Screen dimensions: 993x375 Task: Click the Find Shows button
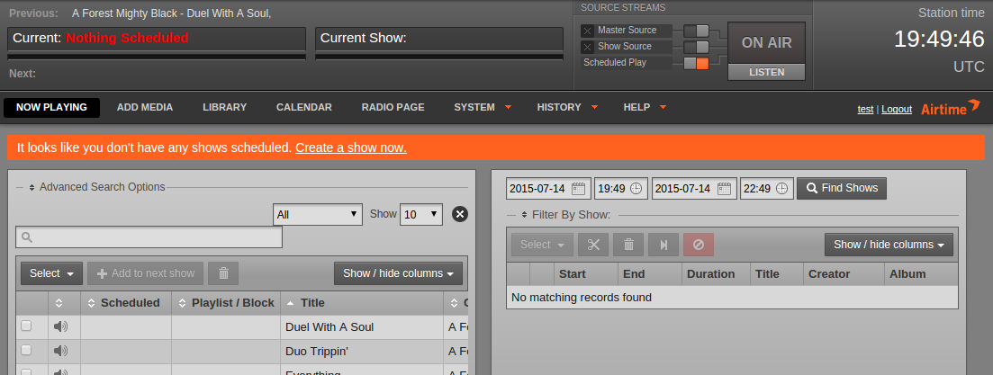[842, 188]
